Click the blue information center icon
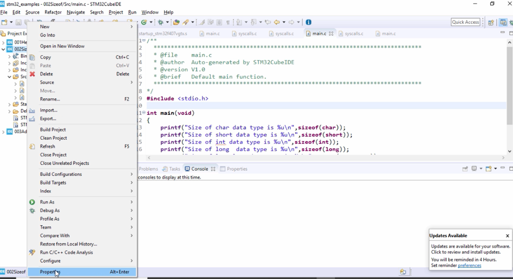This screenshot has width=513, height=279. click(x=309, y=22)
